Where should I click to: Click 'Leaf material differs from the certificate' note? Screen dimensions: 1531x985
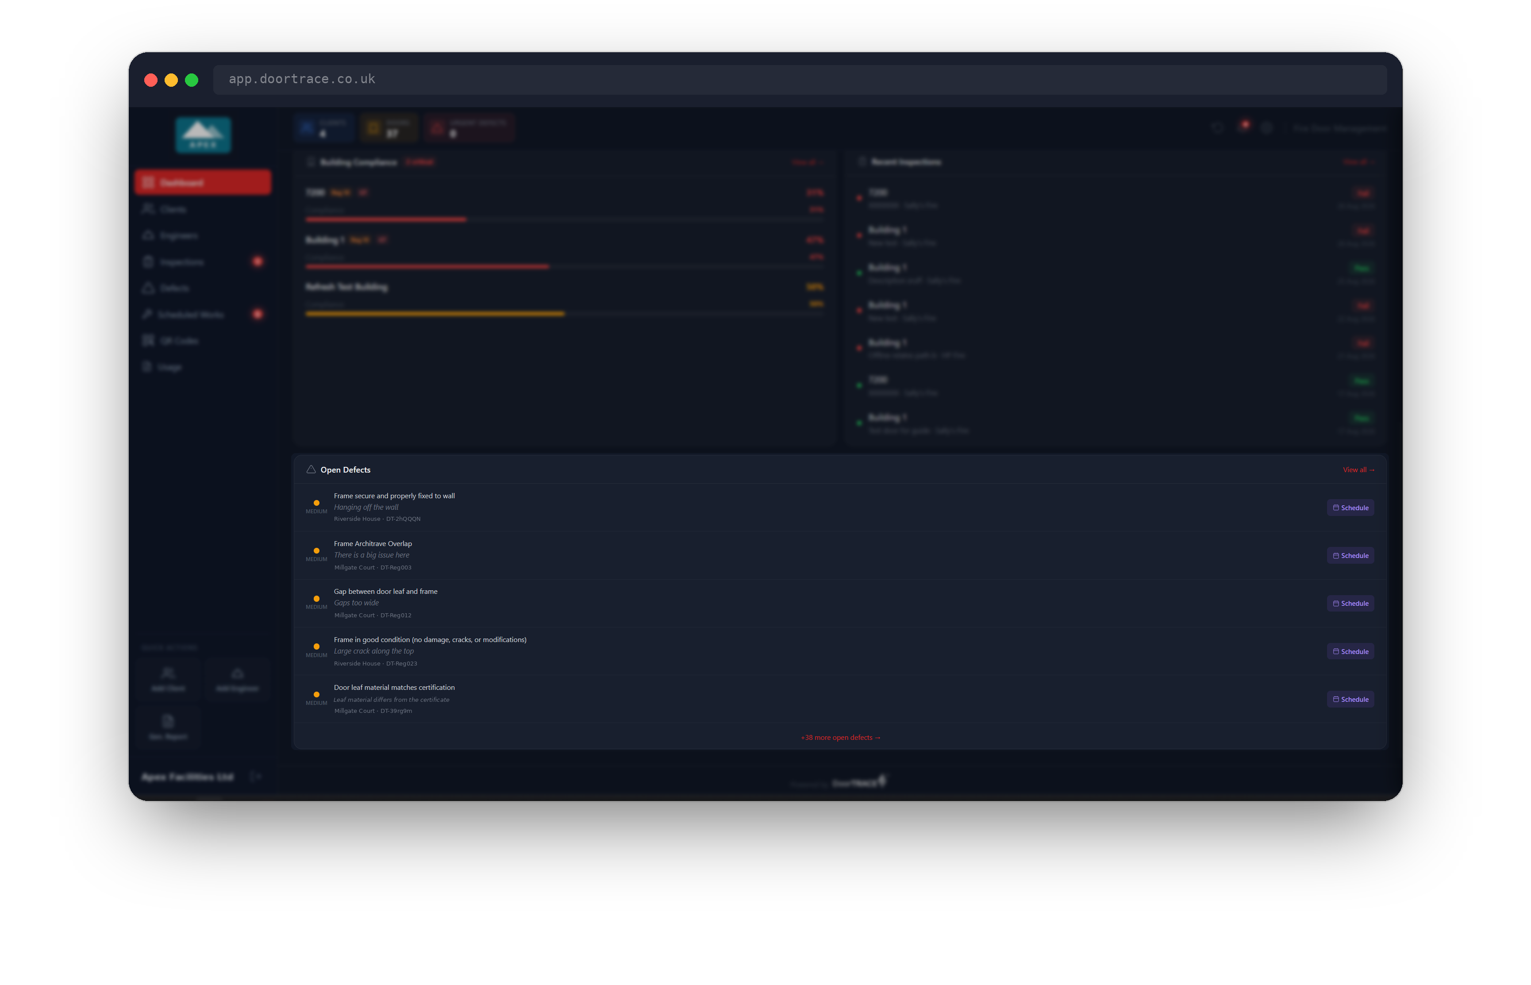(392, 700)
